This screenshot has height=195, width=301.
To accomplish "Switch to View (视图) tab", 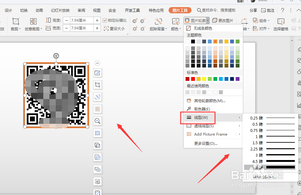I will pos(97,11).
